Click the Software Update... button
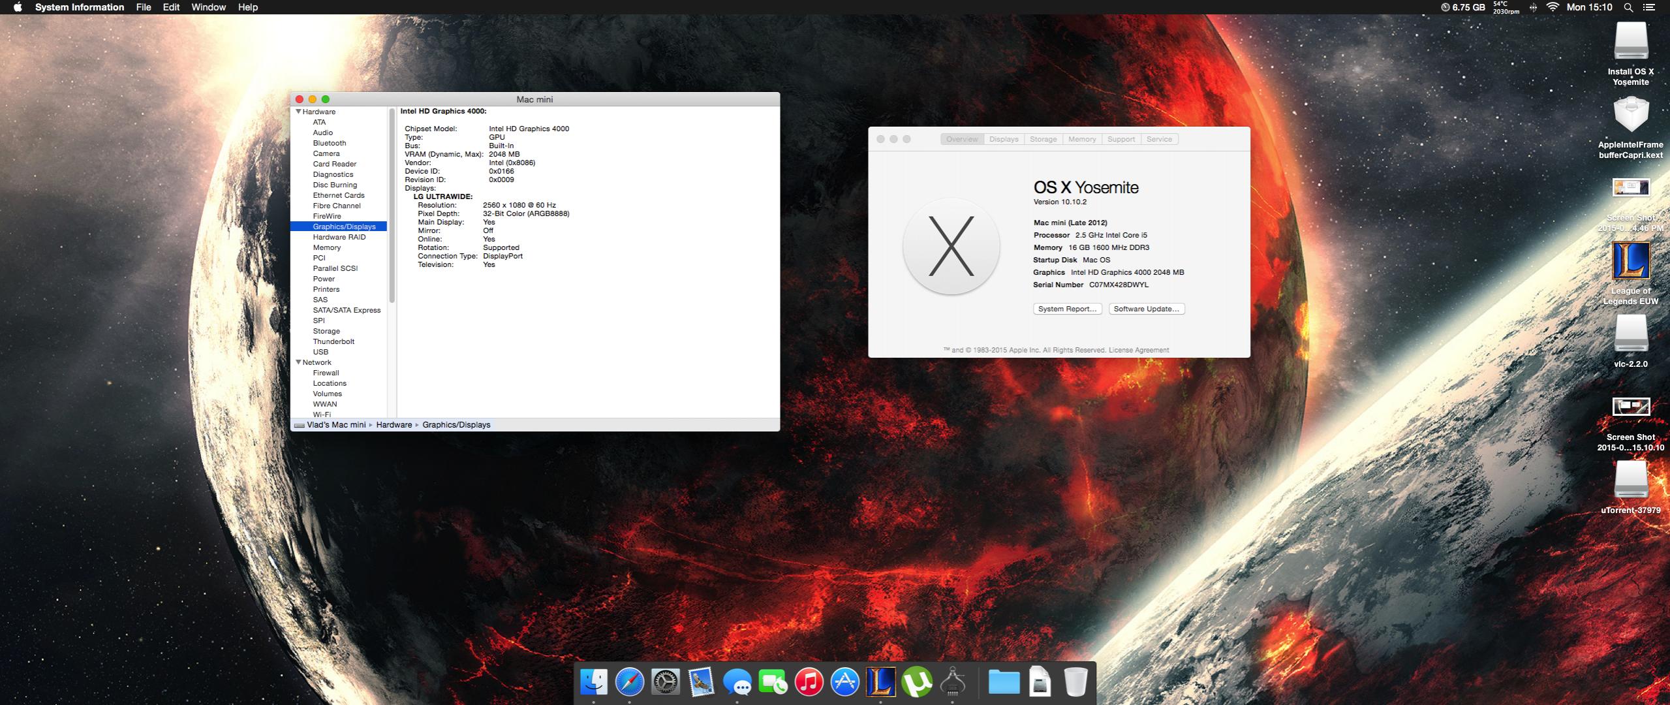 (x=1147, y=309)
